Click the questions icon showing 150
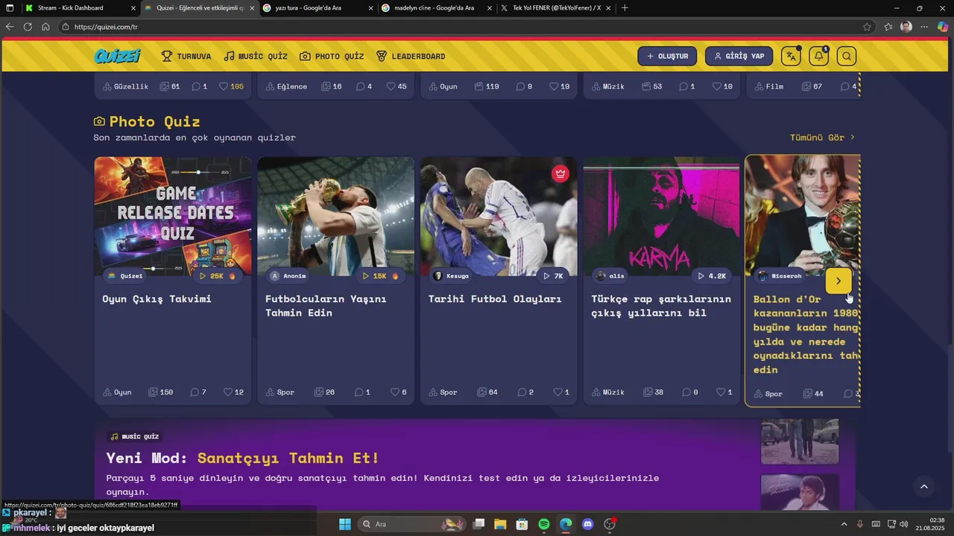 coord(152,392)
